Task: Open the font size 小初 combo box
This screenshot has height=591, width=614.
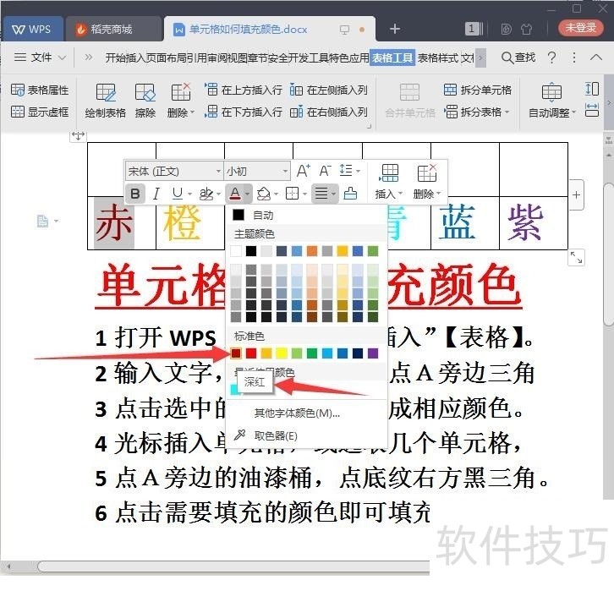Action: [257, 171]
